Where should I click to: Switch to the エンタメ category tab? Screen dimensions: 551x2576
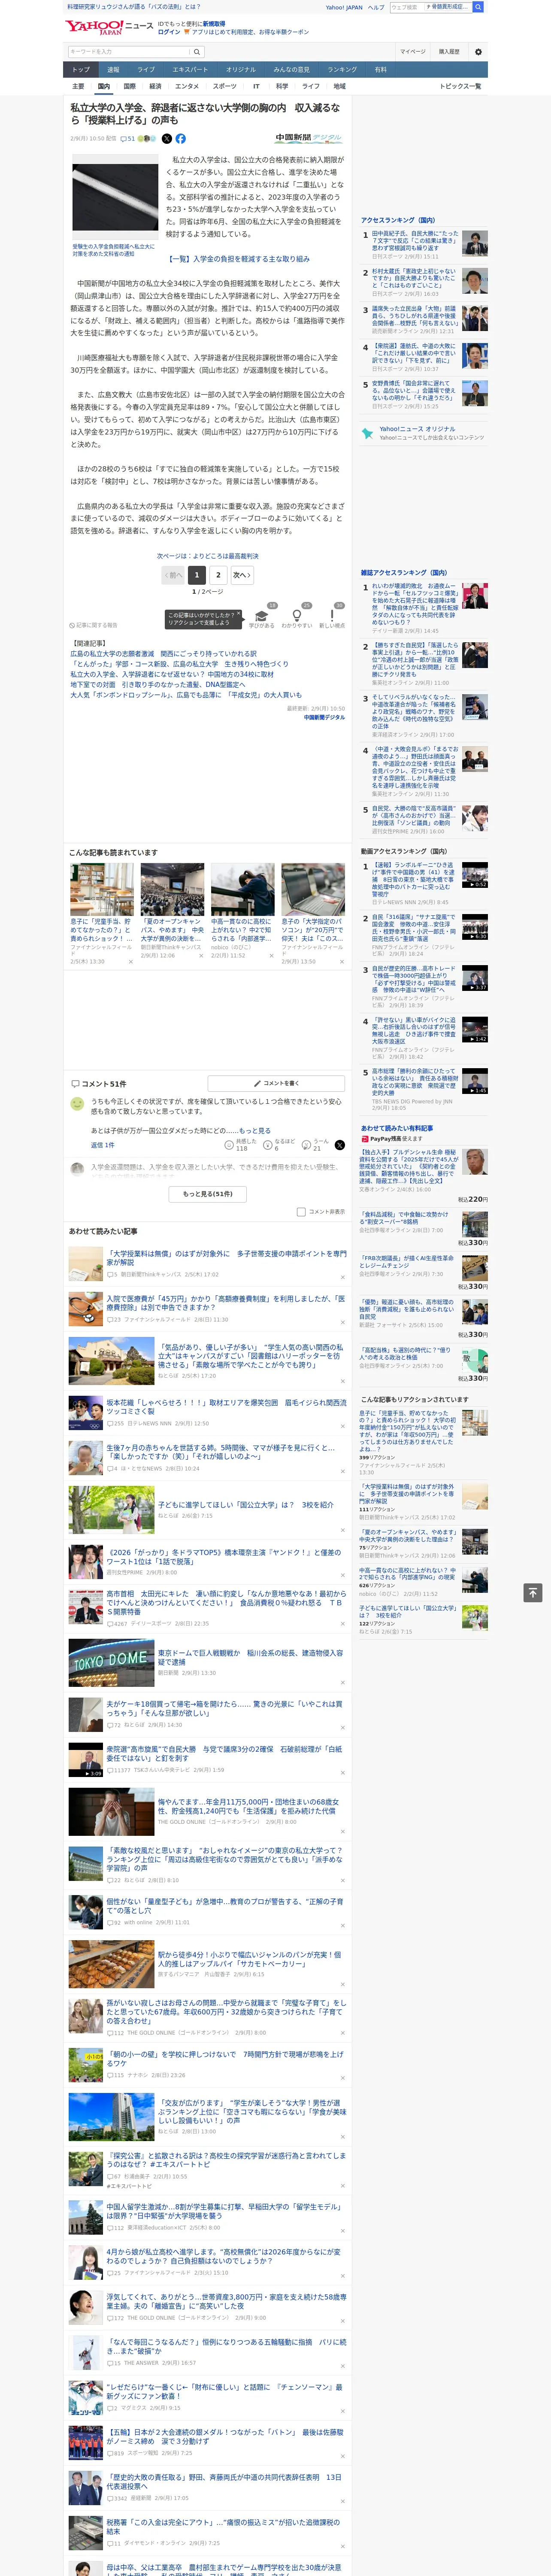tap(187, 87)
